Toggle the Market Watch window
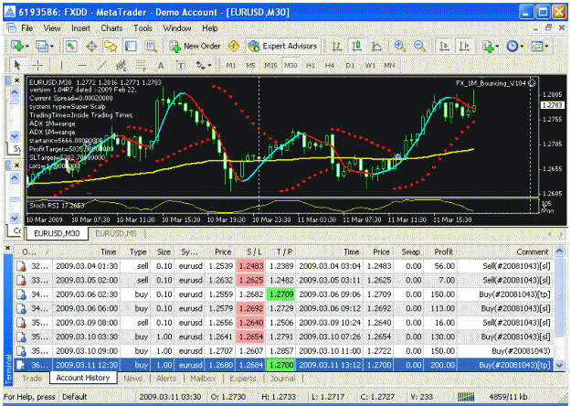Screen dimensions: 571x406 pyautogui.click(x=71, y=47)
